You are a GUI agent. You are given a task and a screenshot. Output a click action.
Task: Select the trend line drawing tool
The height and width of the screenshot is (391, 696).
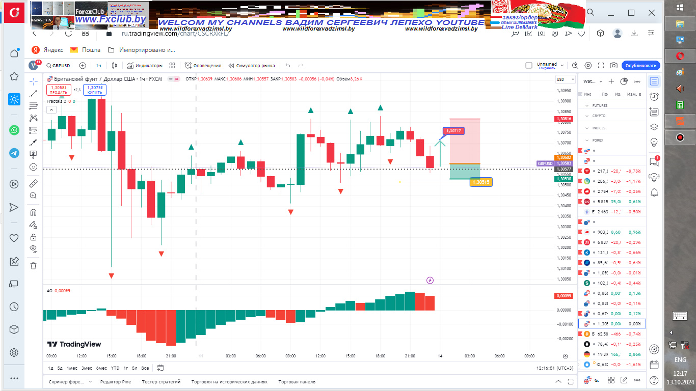tap(33, 94)
